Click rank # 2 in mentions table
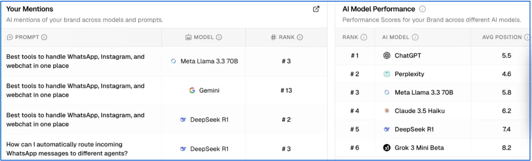This screenshot has height=161, width=532. click(x=286, y=119)
